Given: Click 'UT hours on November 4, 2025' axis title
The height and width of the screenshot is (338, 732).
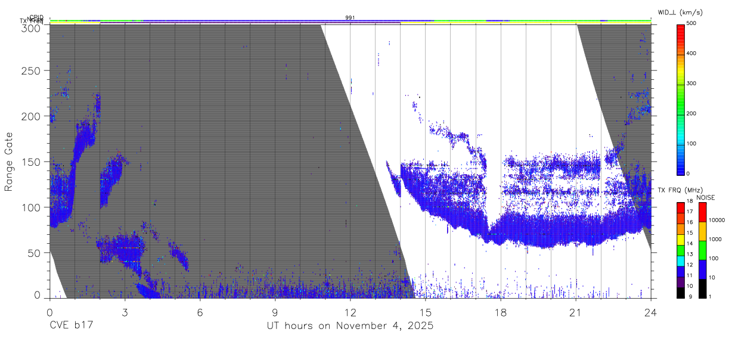Looking at the screenshot, I should click(x=350, y=326).
